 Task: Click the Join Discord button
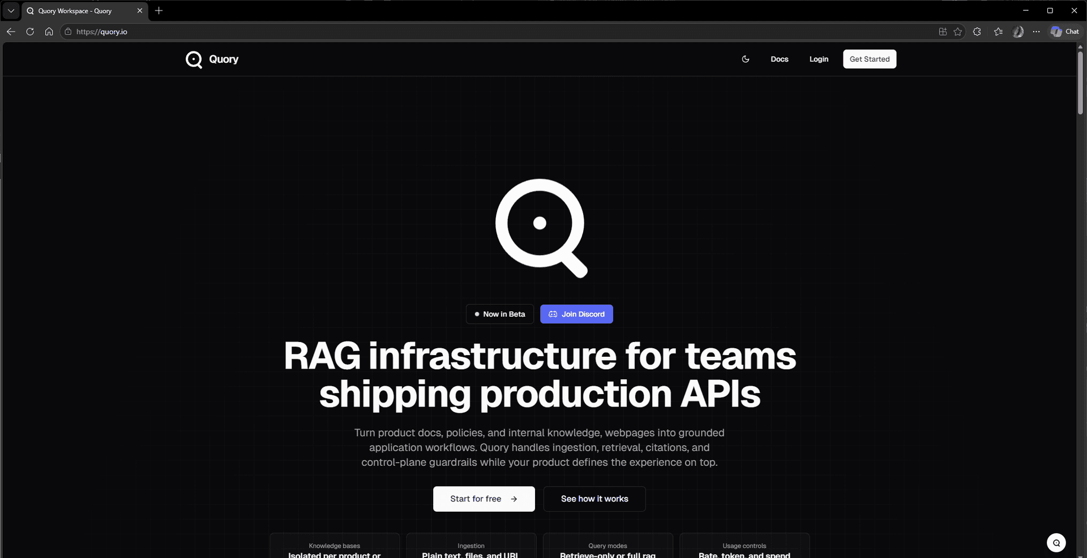576,314
